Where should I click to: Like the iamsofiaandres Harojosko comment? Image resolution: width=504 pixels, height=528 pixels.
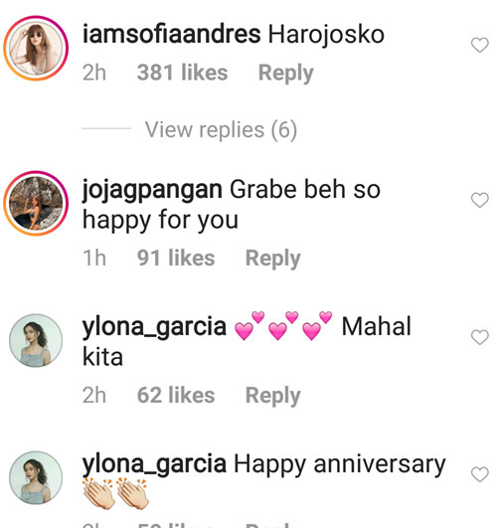coord(480,45)
